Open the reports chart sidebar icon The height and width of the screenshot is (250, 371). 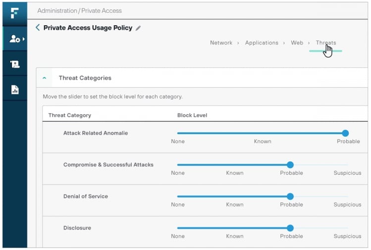(15, 90)
